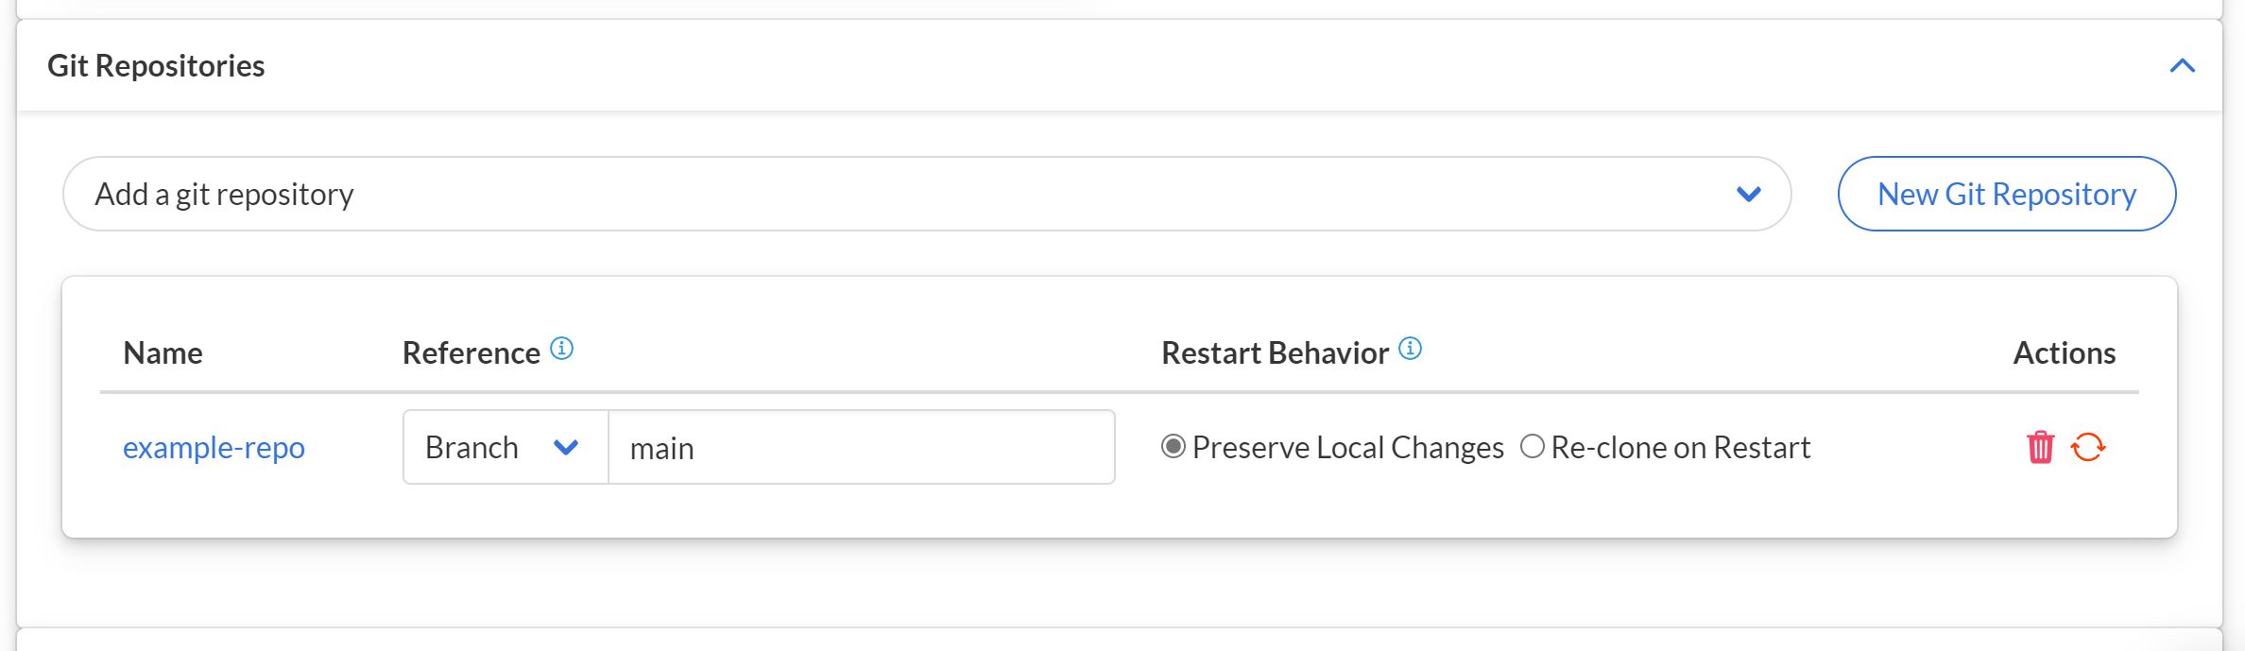Viewport: 2245px width, 651px height.
Task: Click the Restart Behavior column header text
Action: point(1274,352)
